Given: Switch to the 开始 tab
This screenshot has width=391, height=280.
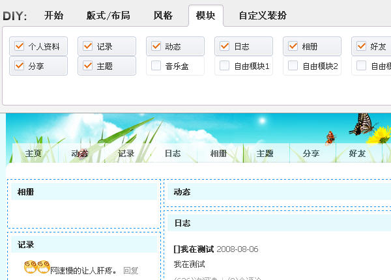Looking at the screenshot, I should 54,16.
